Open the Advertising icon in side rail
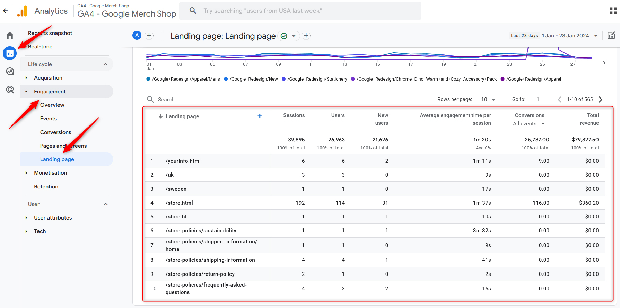This screenshot has width=620, height=308. click(10, 90)
